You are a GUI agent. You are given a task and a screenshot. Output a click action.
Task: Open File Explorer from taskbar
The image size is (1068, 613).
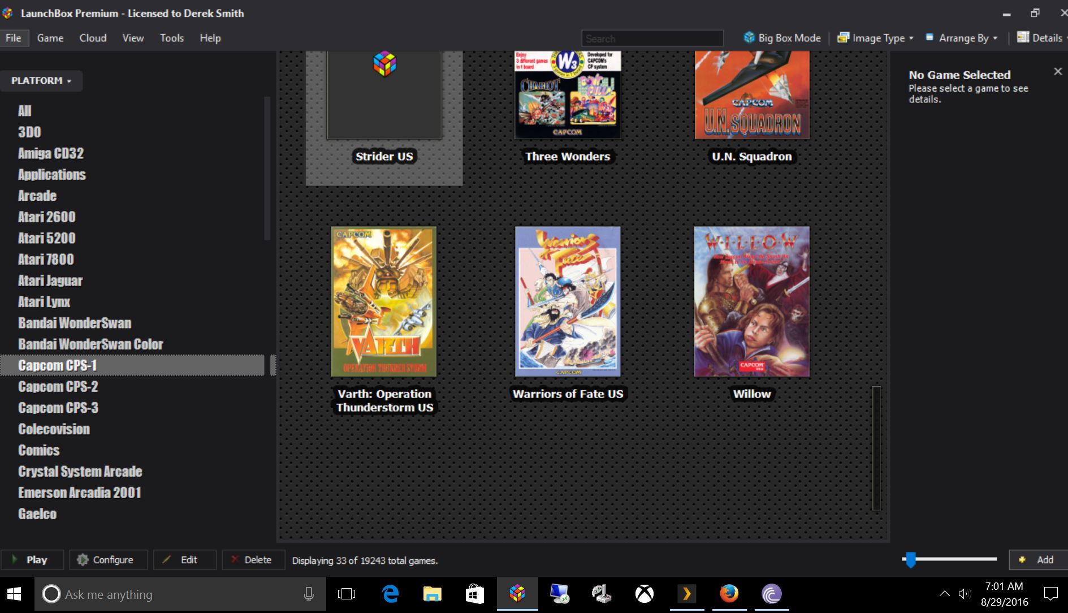point(433,594)
